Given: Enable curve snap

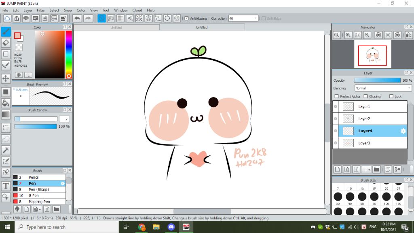Looking at the screenshot, I should point(158,18).
